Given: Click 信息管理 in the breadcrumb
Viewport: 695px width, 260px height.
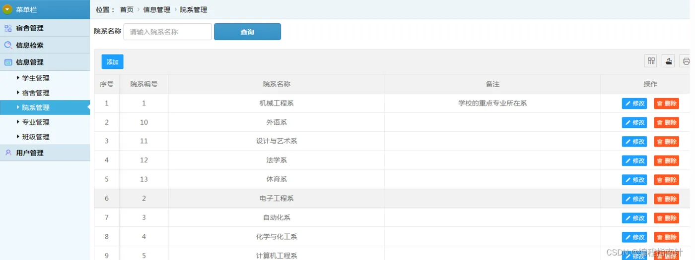Looking at the screenshot, I should click(156, 9).
